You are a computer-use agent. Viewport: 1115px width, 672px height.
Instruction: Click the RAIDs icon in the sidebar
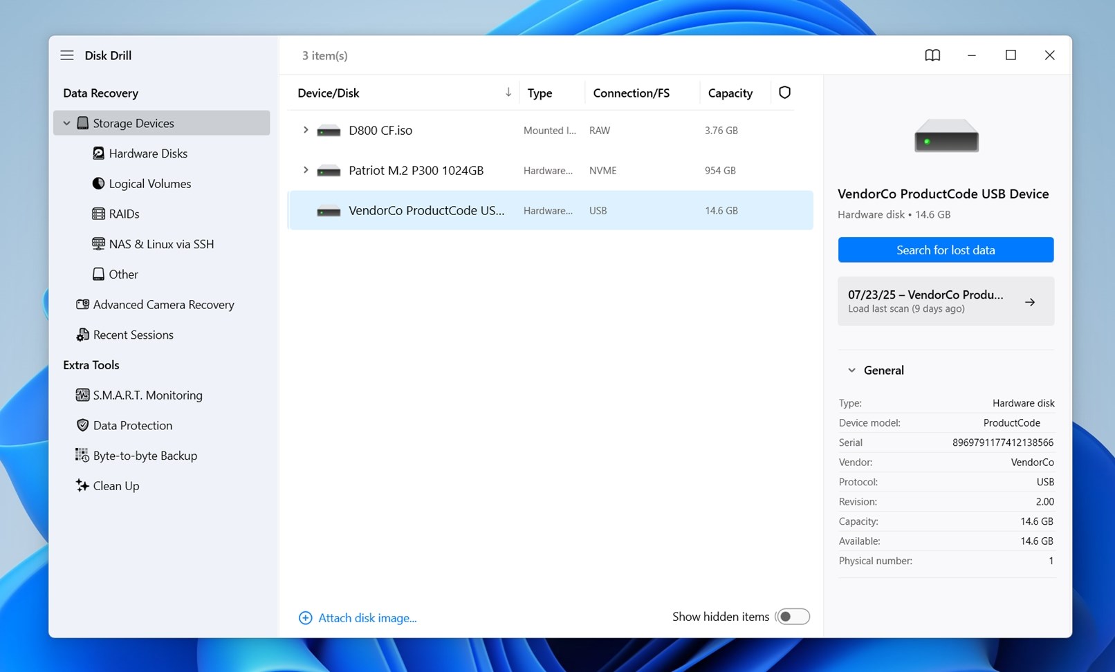pyautogui.click(x=98, y=214)
